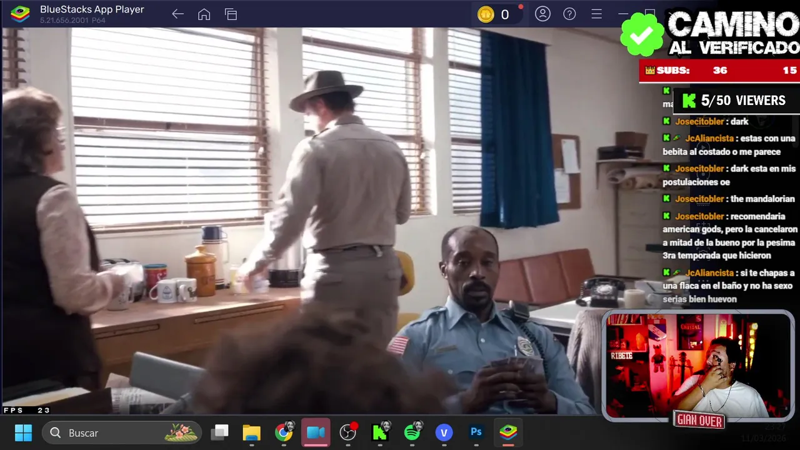
Task: Open the BlueStacks home screen
Action: 204,14
